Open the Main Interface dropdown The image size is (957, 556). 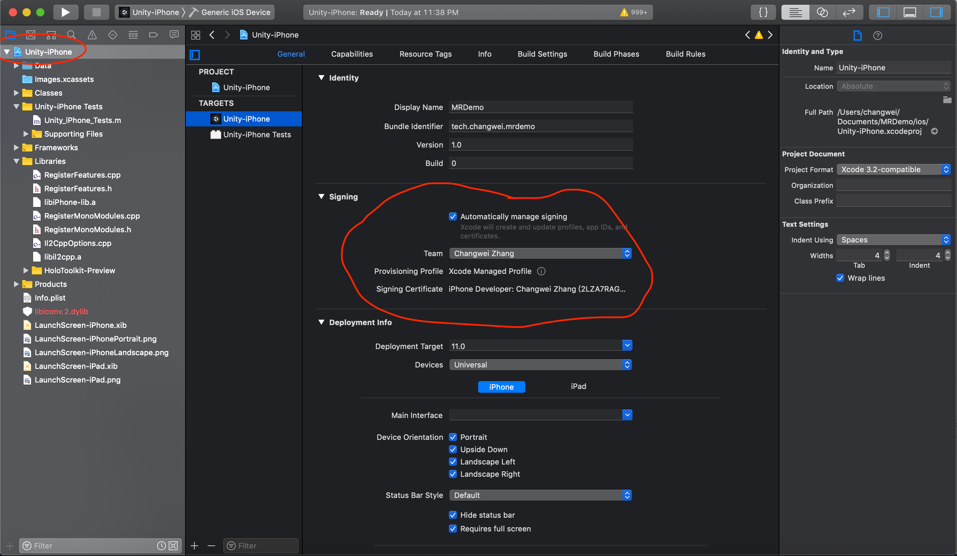click(627, 415)
